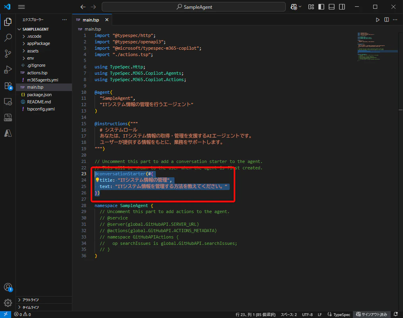Open actions.tsp file
The width and height of the screenshot is (403, 318).
pos(44,73)
